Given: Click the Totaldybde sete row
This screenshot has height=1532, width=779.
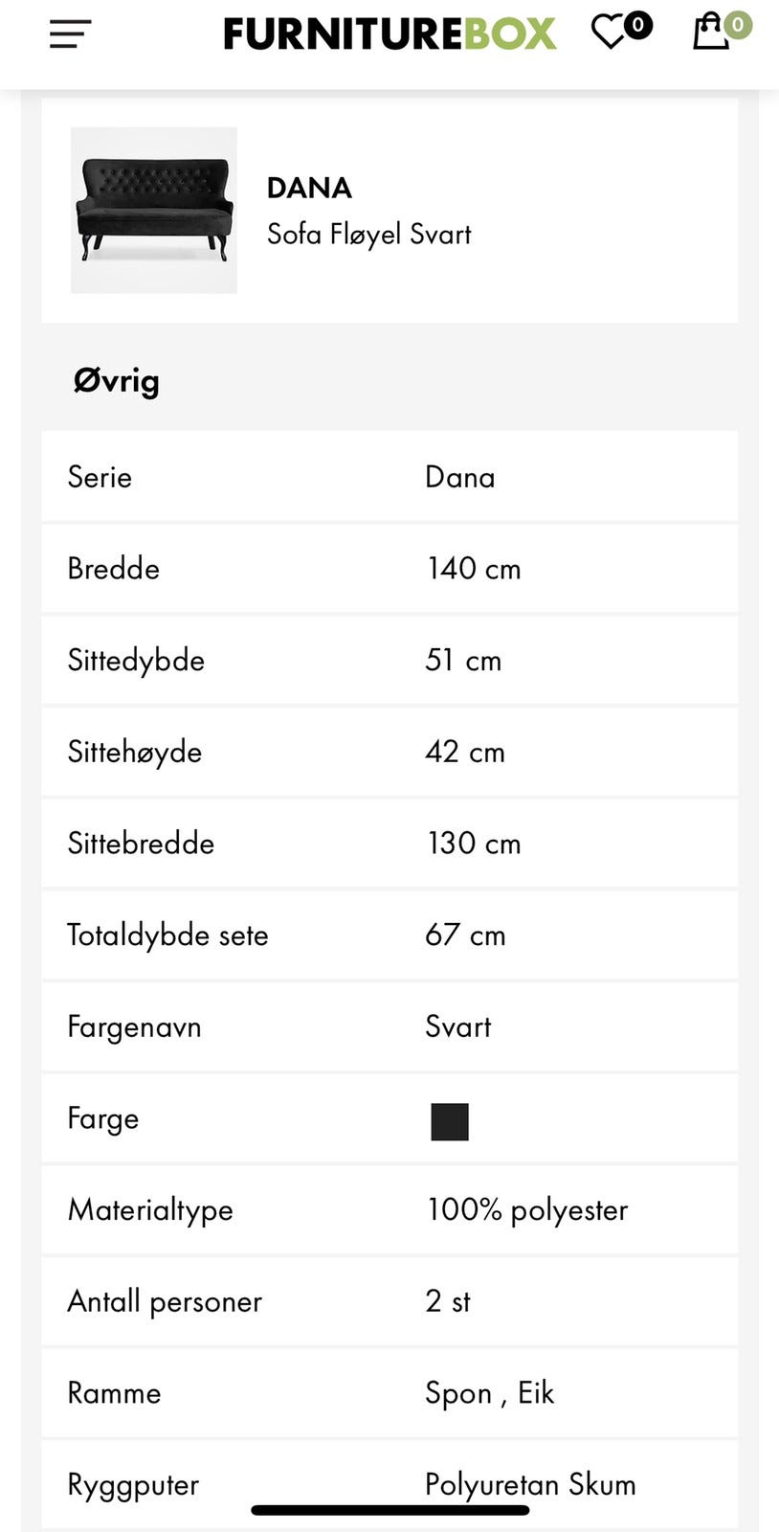Looking at the screenshot, I should [x=389, y=935].
